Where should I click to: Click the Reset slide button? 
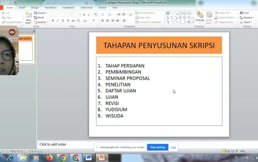point(40,17)
